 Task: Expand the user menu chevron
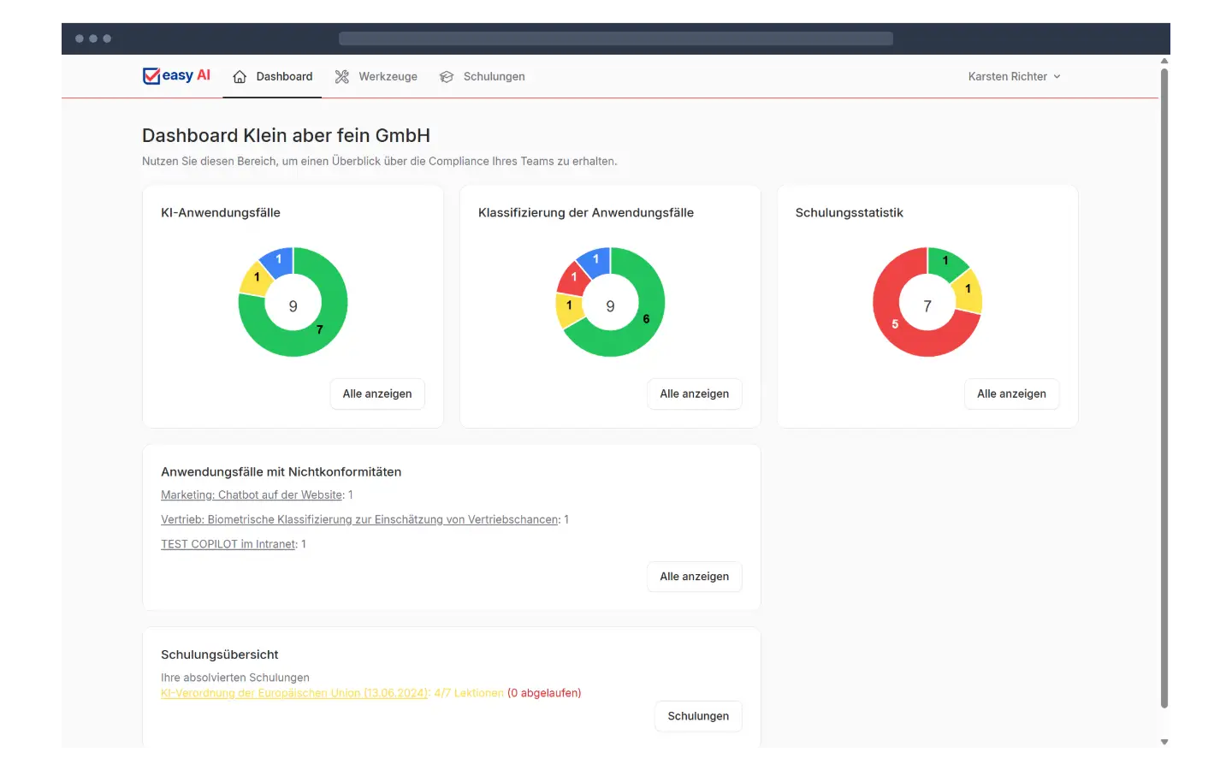(1058, 76)
